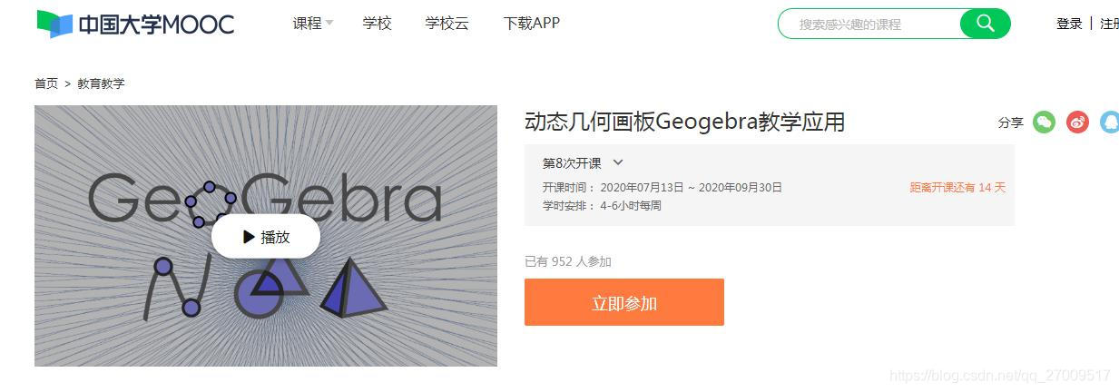Go to 首页 breadcrumb
The image size is (1119, 392).
coord(46,83)
